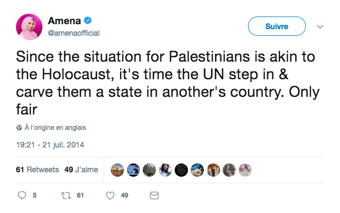Open the last liker avatar with flowers
Image resolution: width=340 pixels, height=213 pixels.
[x=245, y=170]
